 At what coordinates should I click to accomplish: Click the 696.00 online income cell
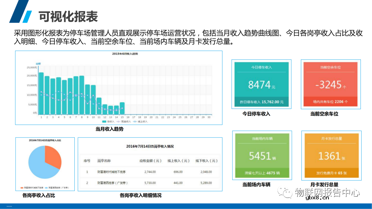pos(178,172)
